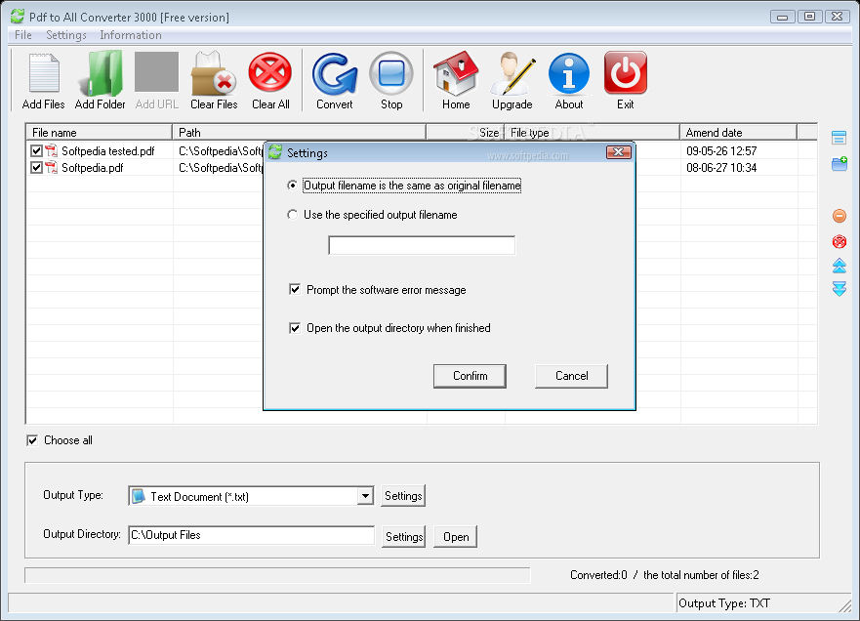Click the Amend date column header
This screenshot has width=860, height=621.
click(738, 132)
